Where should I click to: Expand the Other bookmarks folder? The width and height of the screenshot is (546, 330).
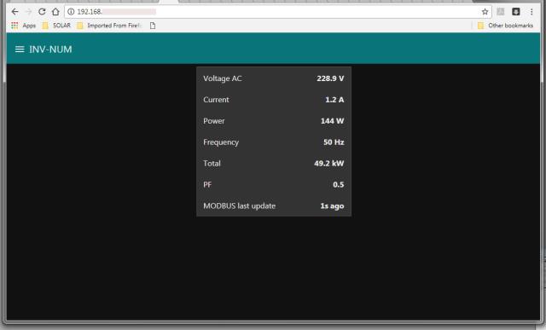[x=505, y=26]
